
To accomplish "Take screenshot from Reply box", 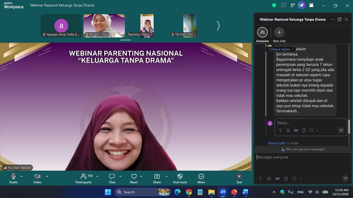I will 312,130.
